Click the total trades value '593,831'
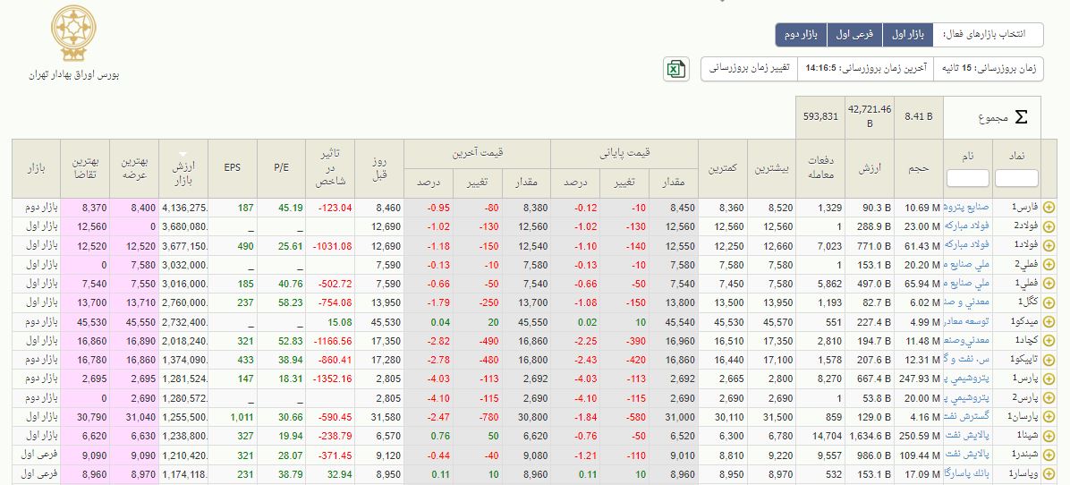 click(821, 116)
